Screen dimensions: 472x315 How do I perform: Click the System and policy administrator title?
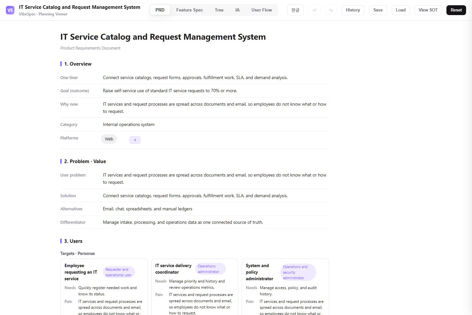click(x=260, y=272)
